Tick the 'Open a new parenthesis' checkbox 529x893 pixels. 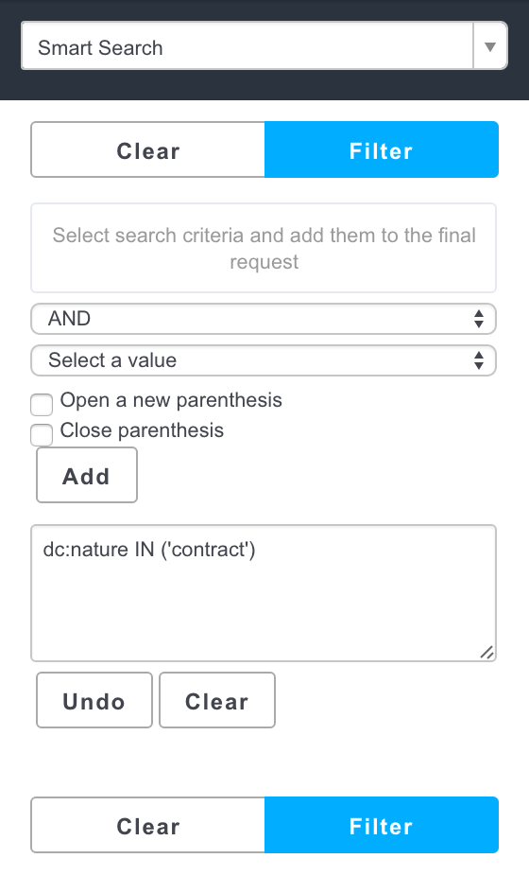click(x=42, y=405)
